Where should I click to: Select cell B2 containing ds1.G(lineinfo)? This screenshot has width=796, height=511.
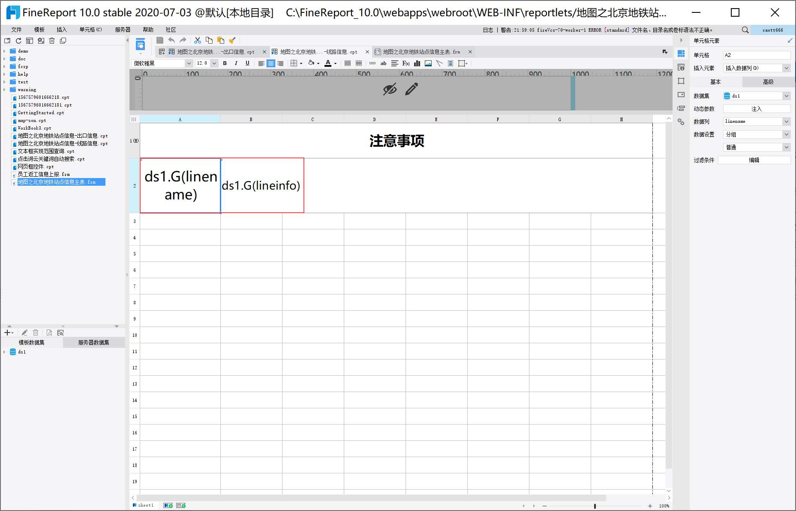click(x=262, y=185)
